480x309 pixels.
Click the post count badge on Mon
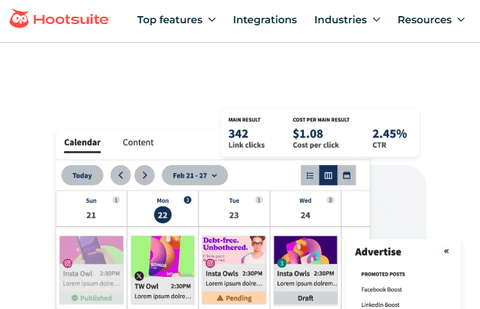187,200
